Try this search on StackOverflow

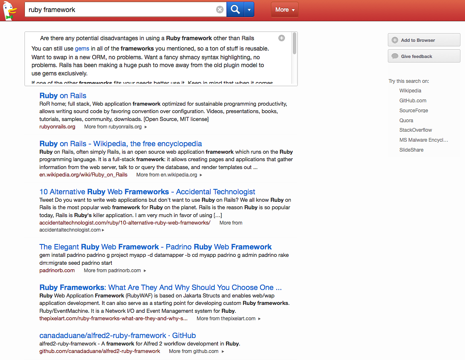(416, 130)
